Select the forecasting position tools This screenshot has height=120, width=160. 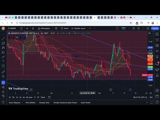pyautogui.click(x=3, y=52)
